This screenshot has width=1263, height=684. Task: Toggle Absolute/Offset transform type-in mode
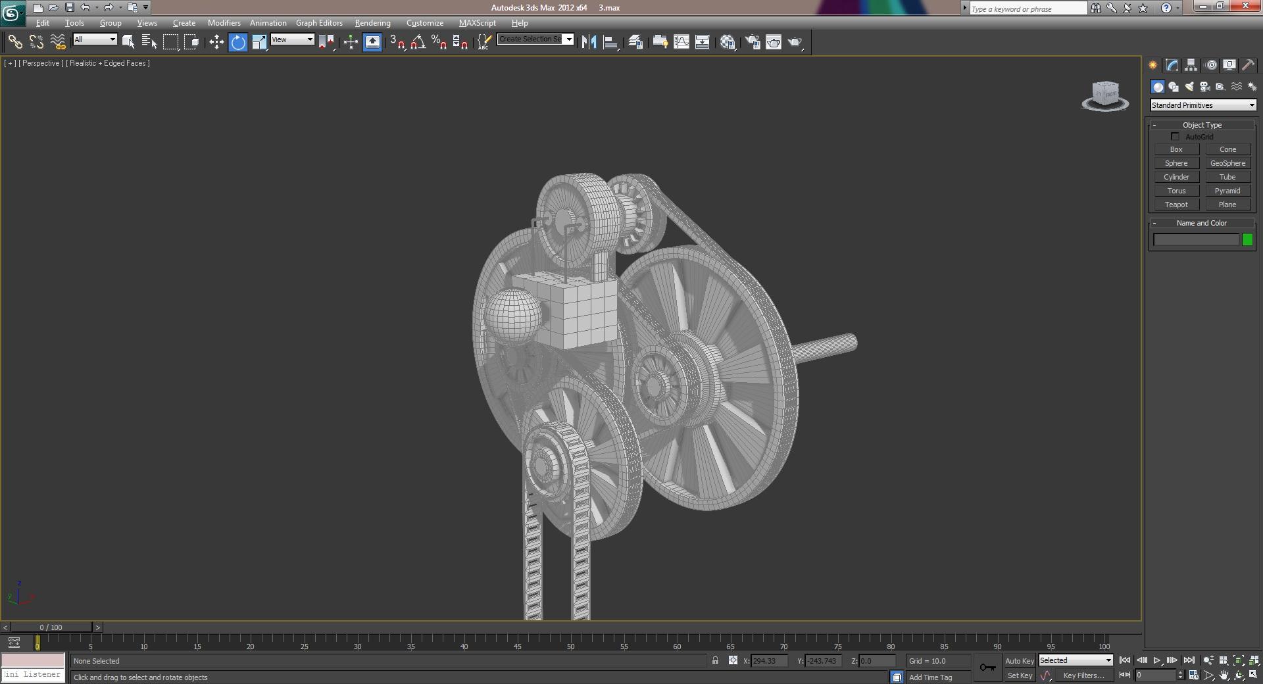point(733,660)
